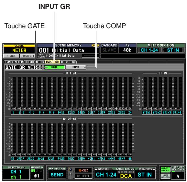Click the channel 1 2 pair label
The height and width of the screenshot is (182, 187).
(16, 112)
